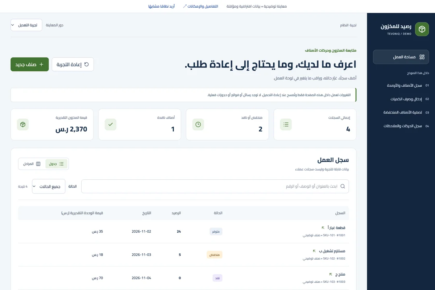Open أريد نظامًا مشابهًا link
Viewport: 435px width, 290px height.
pyautogui.click(x=161, y=6)
